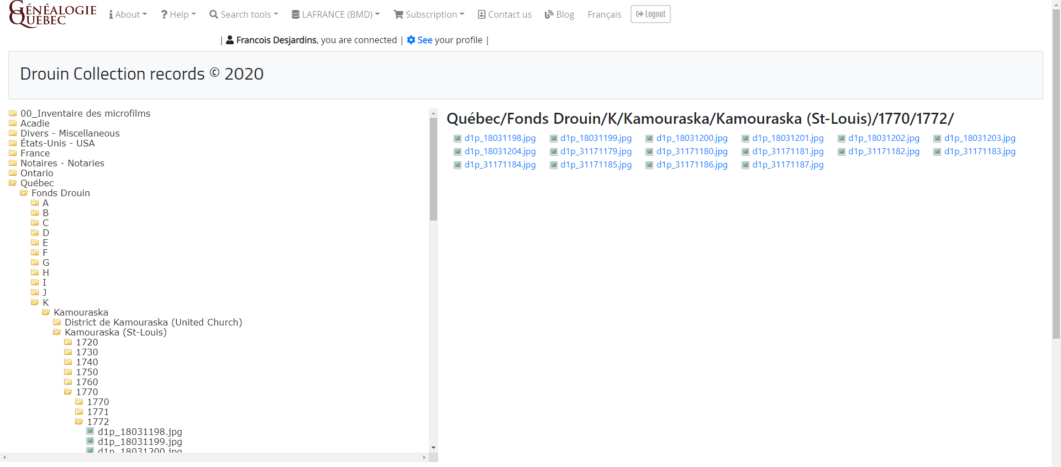Expand the 1730 decade folder

pos(87,352)
